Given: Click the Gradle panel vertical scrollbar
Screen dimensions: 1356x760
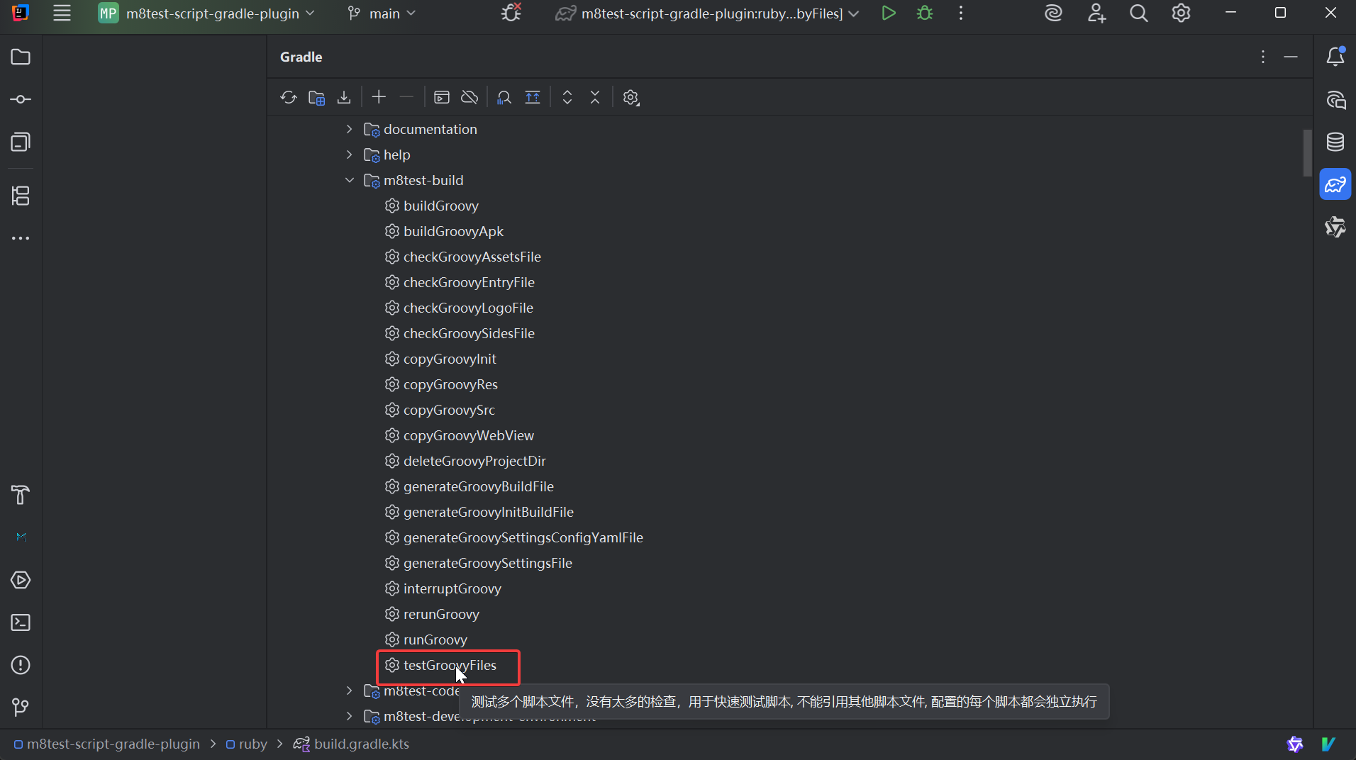Looking at the screenshot, I should pyautogui.click(x=1307, y=152).
